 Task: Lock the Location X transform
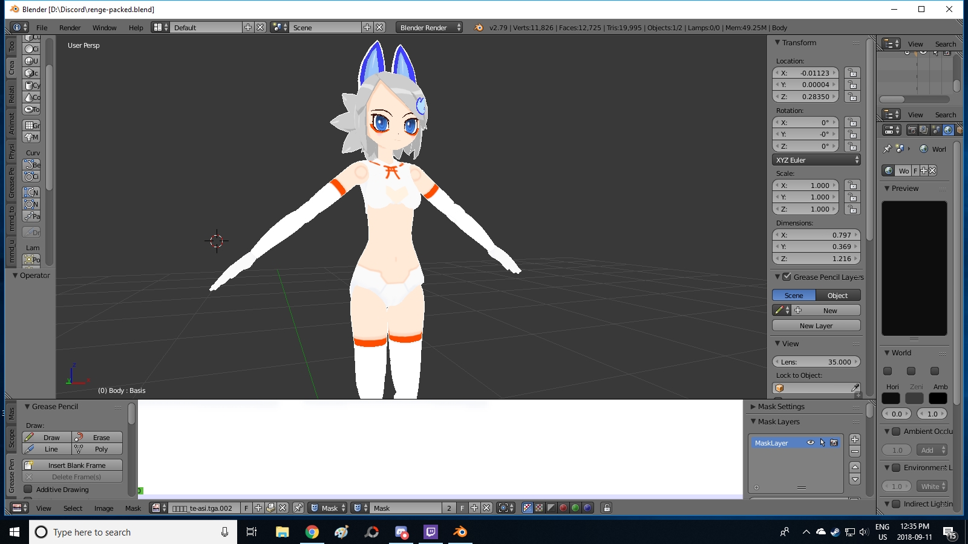852,73
